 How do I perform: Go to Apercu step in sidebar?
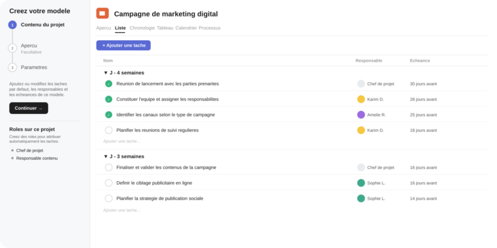point(29,46)
